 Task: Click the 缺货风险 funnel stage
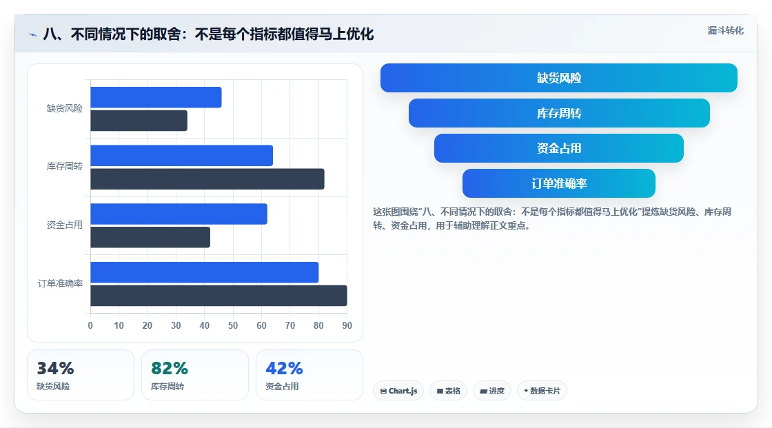click(559, 78)
